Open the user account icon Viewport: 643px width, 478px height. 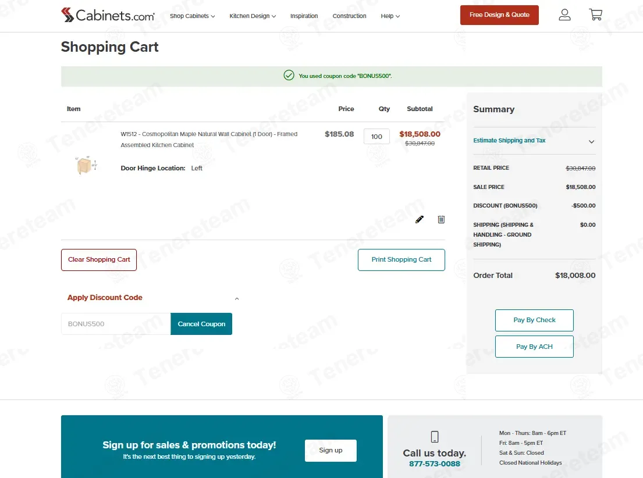[x=564, y=15]
